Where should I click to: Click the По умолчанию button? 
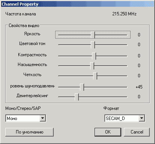click(x=30, y=132)
